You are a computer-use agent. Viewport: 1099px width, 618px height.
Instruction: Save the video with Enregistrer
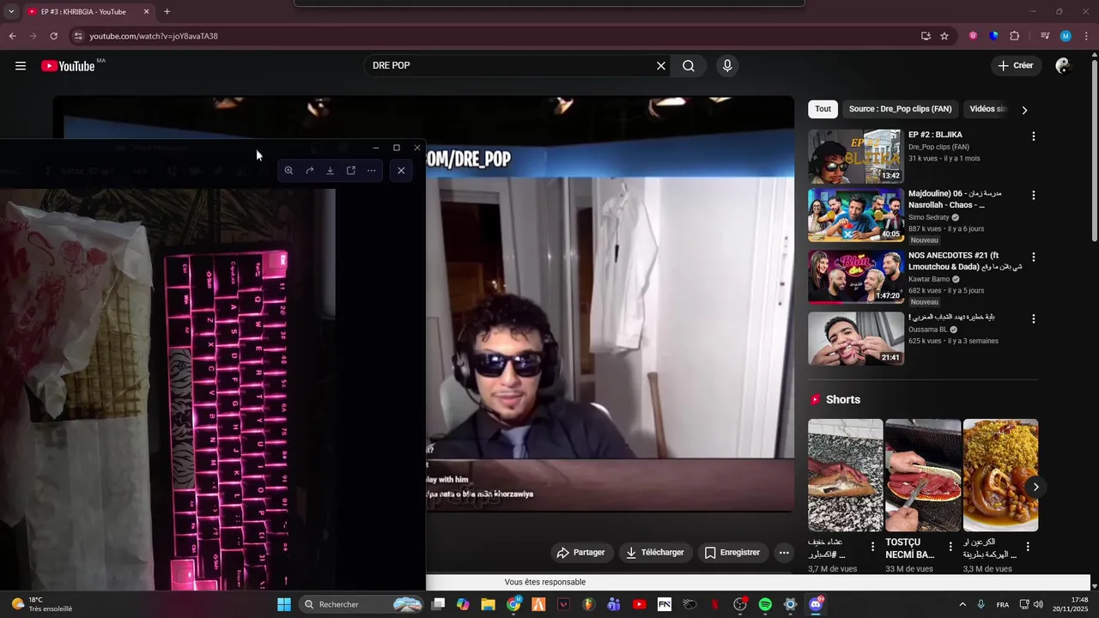[732, 553]
